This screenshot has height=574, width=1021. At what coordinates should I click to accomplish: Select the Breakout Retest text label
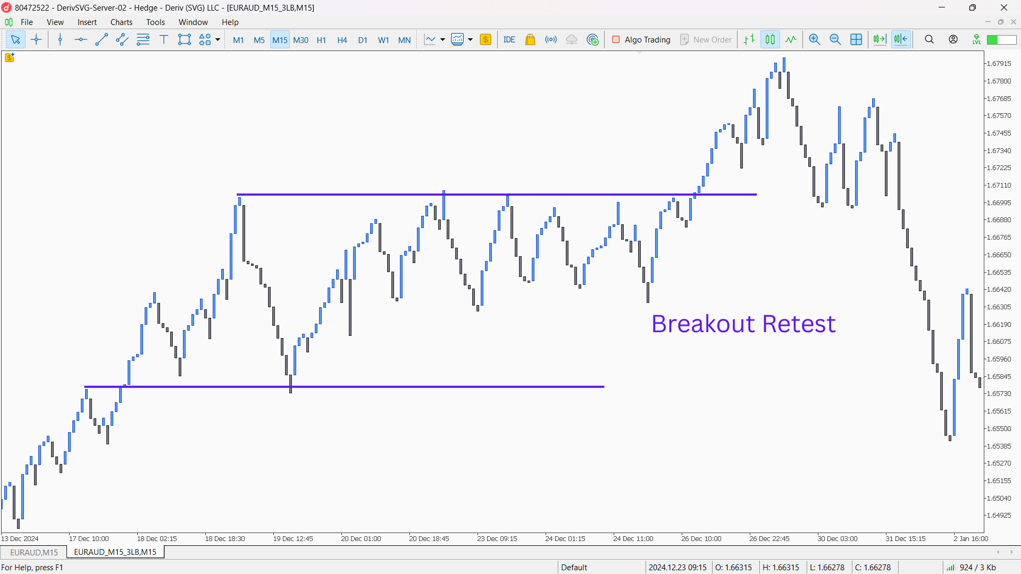(x=743, y=324)
